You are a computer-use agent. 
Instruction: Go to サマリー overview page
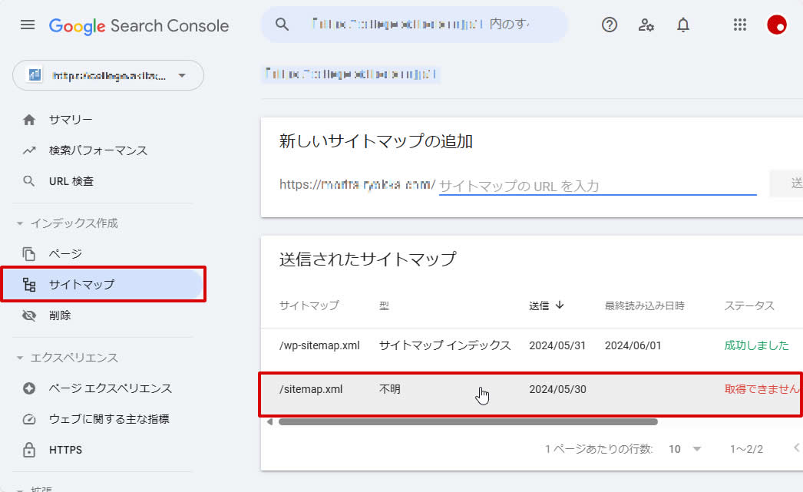tap(70, 120)
